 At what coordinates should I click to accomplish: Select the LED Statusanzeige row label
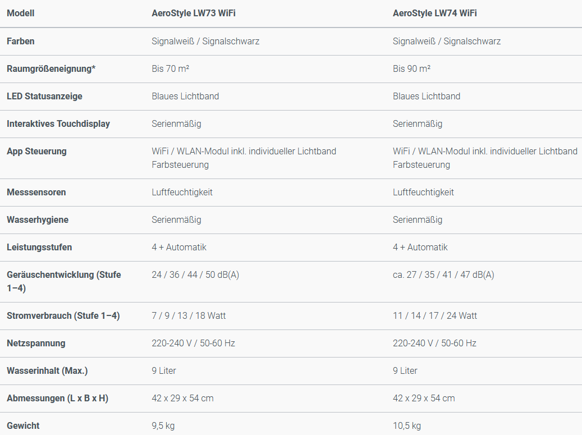[x=45, y=96]
